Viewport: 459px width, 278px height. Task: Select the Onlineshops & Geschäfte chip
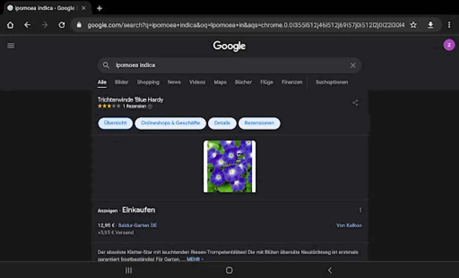pos(170,123)
